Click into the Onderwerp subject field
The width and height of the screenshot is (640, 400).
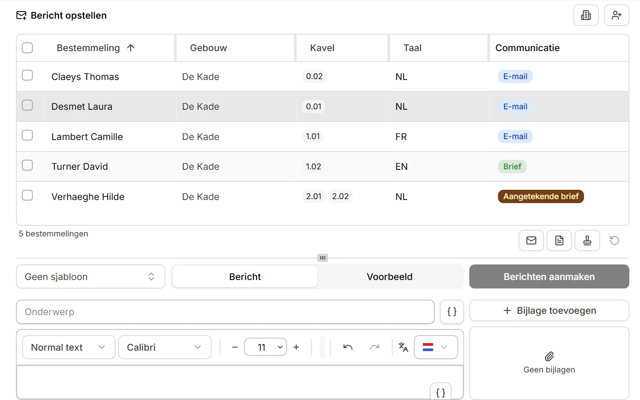point(225,312)
